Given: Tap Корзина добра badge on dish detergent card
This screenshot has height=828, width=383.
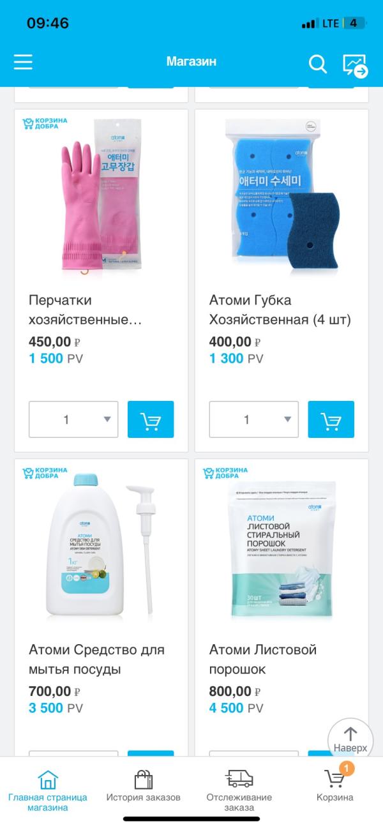Looking at the screenshot, I should tap(45, 473).
